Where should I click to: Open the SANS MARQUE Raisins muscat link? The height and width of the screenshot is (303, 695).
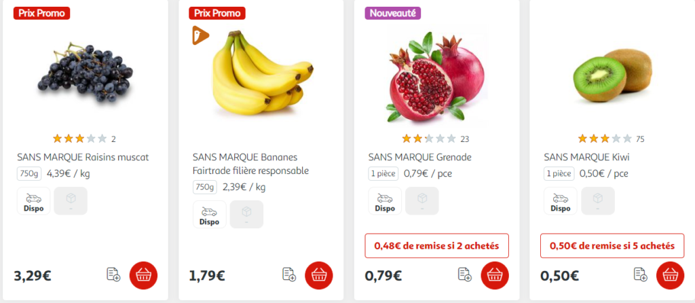(83, 157)
